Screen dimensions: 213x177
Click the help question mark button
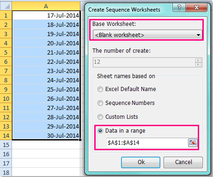pos(179,7)
